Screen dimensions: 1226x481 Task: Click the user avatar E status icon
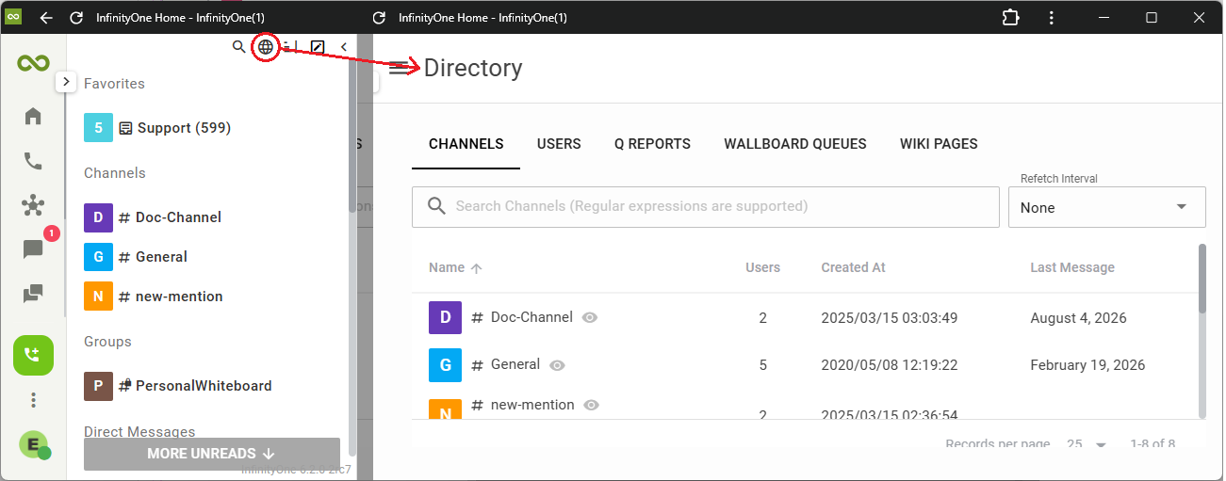point(34,444)
